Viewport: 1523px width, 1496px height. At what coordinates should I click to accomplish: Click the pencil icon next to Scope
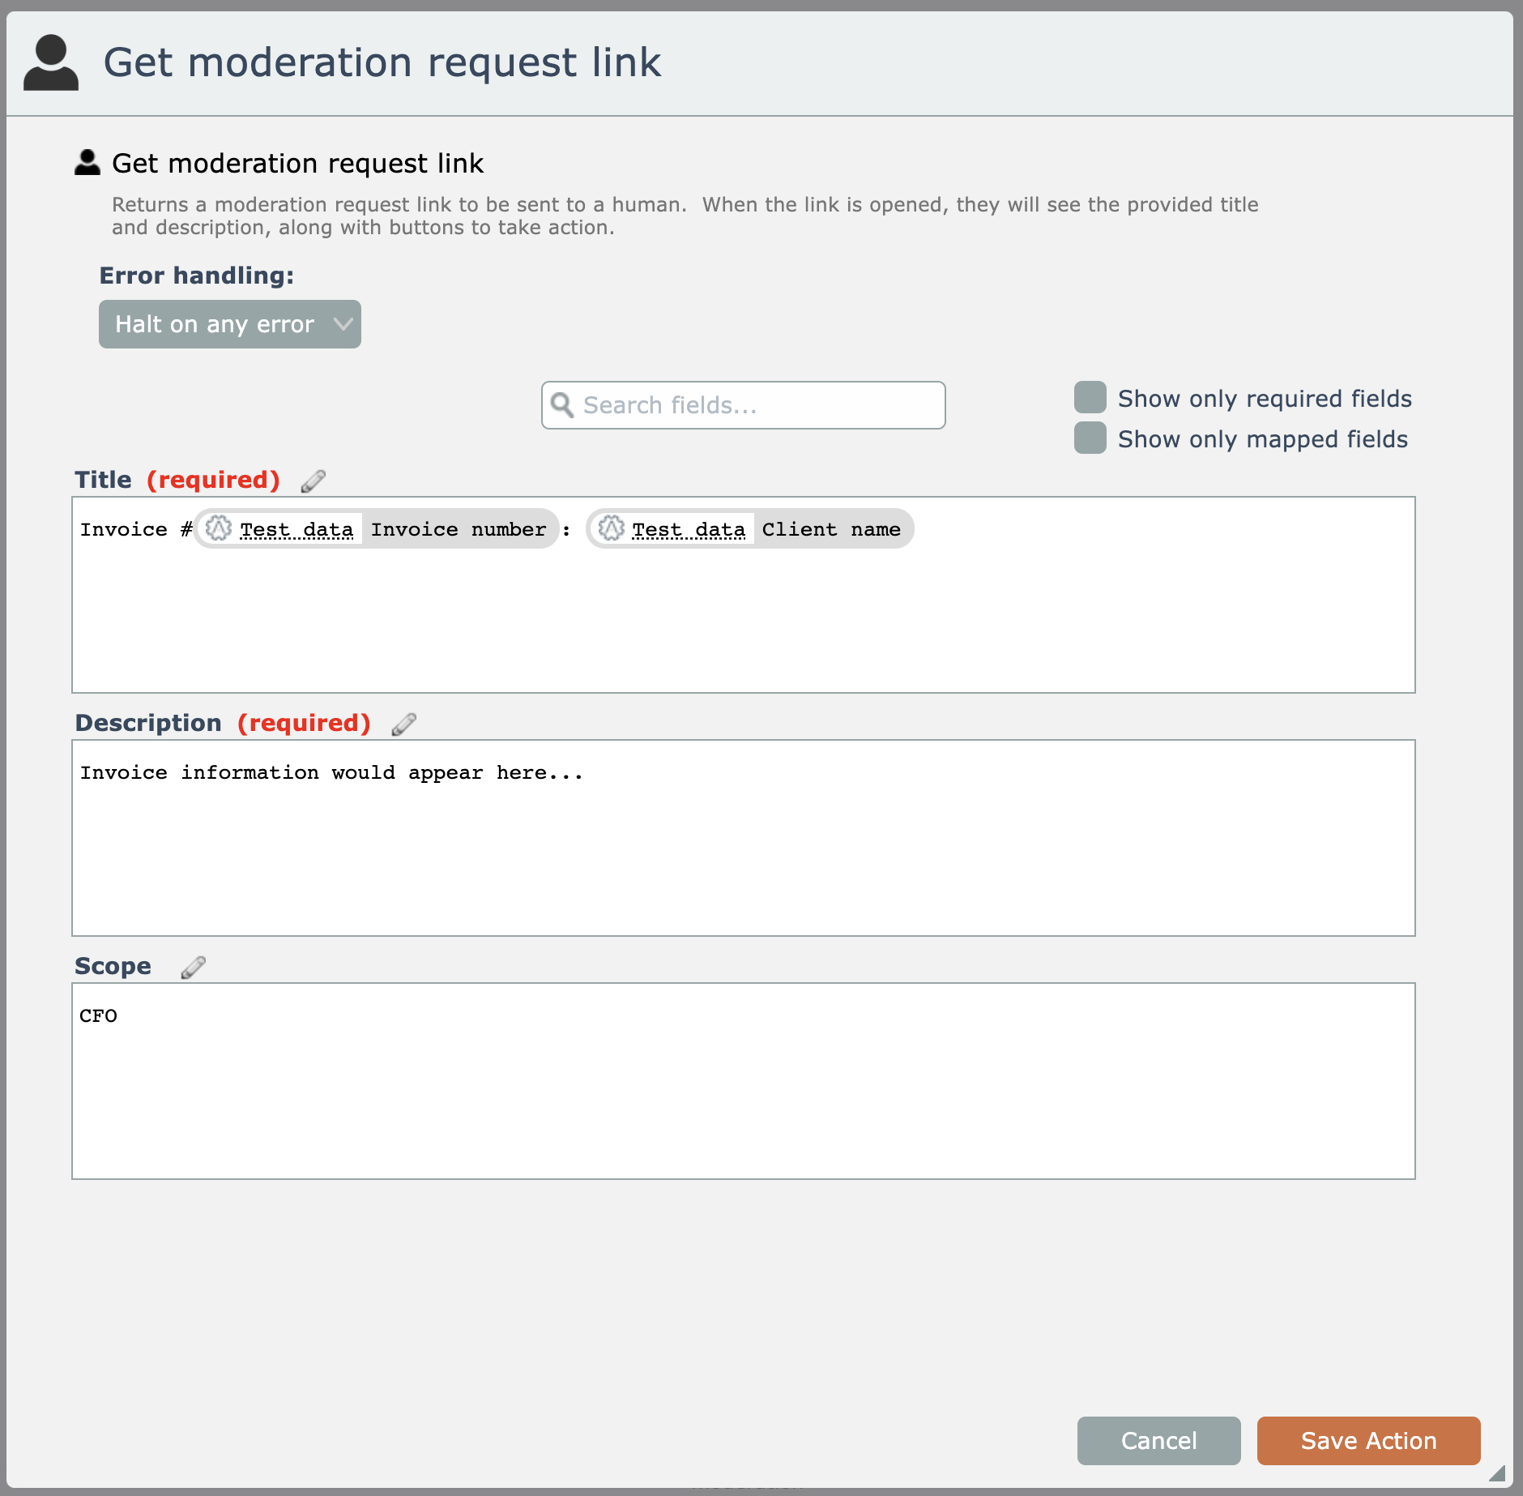[x=193, y=968]
